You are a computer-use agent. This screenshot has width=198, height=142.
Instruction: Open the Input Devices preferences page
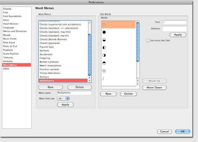pyautogui.click(x=11, y=24)
